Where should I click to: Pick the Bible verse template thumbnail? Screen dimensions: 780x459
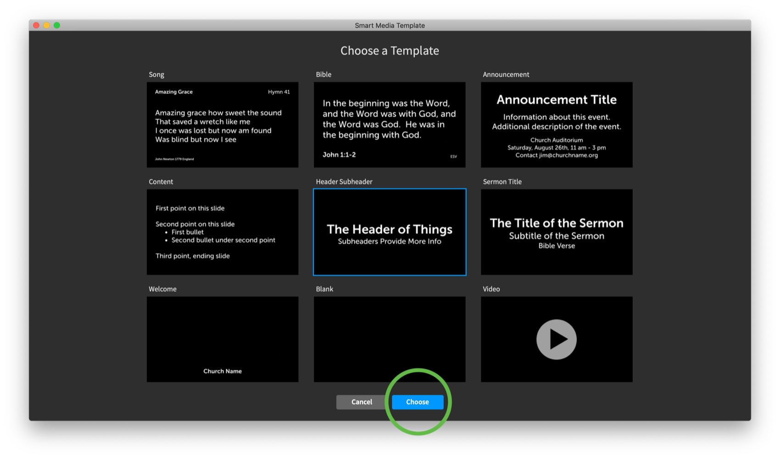[390, 125]
